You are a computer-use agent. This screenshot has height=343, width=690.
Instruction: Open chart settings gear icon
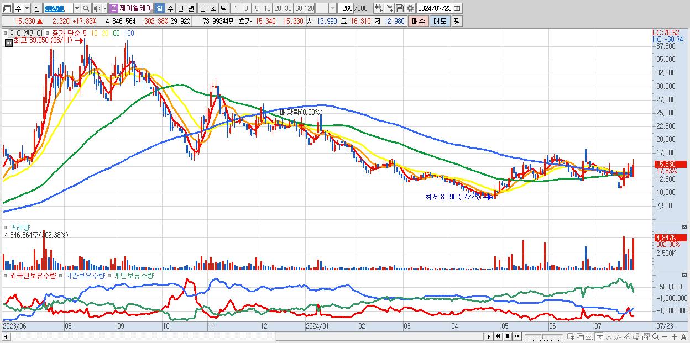410,8
